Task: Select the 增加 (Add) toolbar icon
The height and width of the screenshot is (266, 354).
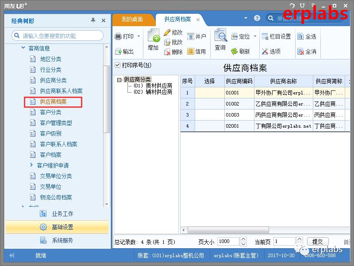Action: [x=154, y=40]
